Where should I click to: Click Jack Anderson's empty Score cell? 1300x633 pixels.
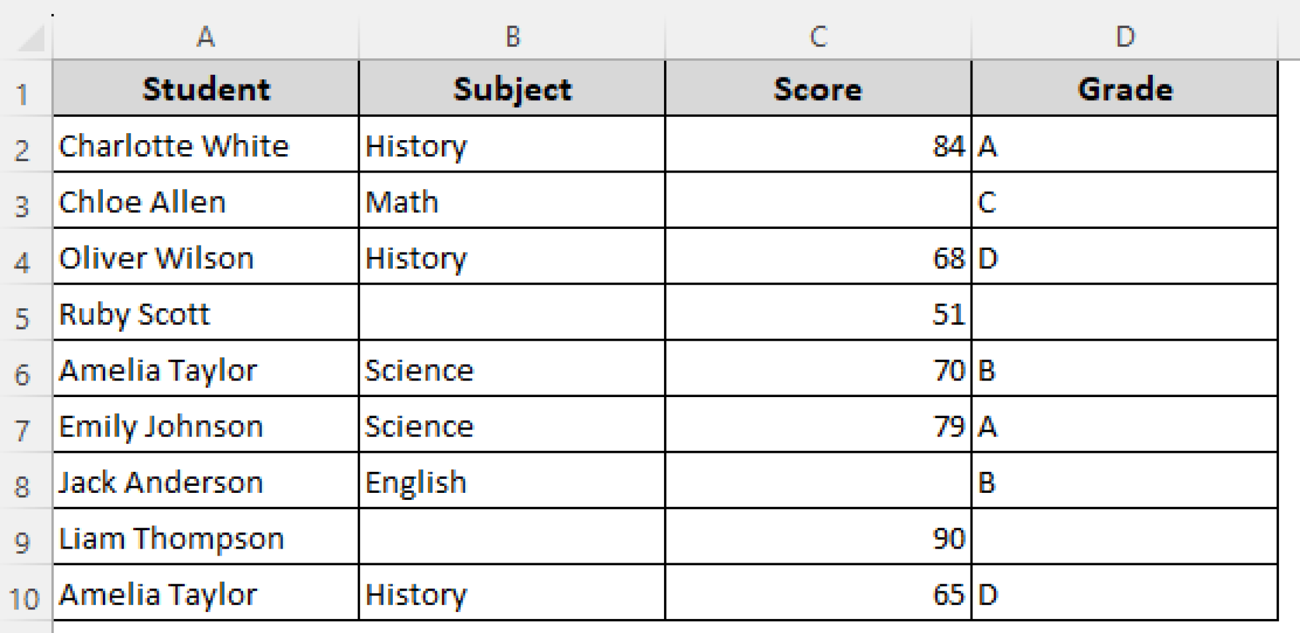[x=818, y=481]
